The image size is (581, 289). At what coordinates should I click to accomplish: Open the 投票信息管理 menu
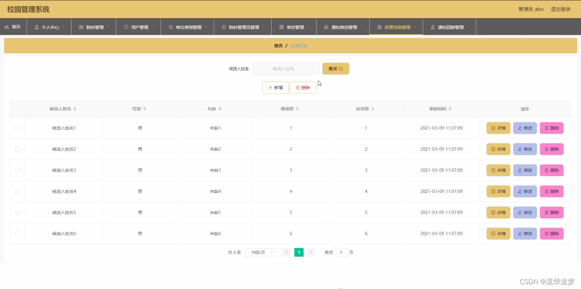pyautogui.click(x=396, y=27)
